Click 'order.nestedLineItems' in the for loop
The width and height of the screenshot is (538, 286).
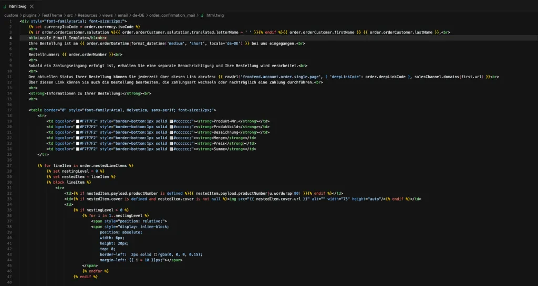pyautogui.click(x=104, y=166)
